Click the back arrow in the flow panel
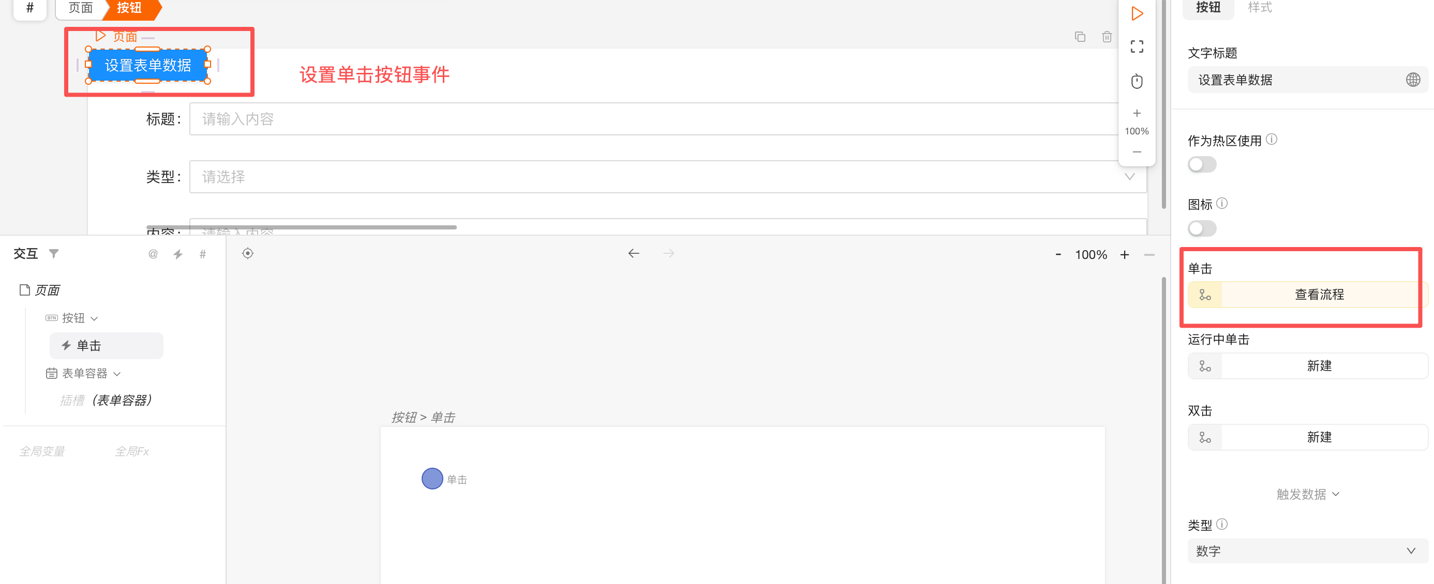The width and height of the screenshot is (1434, 584). coord(634,254)
